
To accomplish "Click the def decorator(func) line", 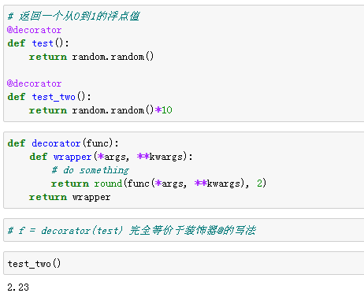I will point(63,143).
